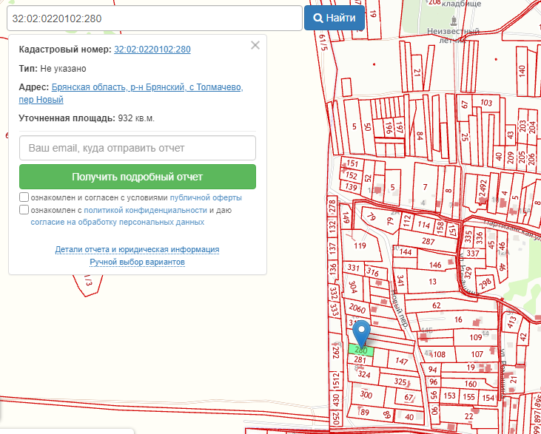Image resolution: width=541 pixels, height=434 pixels.
Task: Select parcel 119 on the map
Action: (x=360, y=245)
